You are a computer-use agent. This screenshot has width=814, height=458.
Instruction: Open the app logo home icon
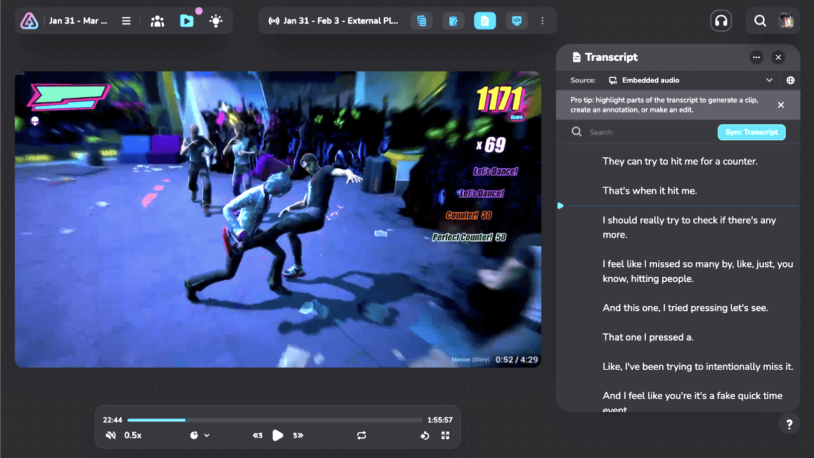click(29, 21)
